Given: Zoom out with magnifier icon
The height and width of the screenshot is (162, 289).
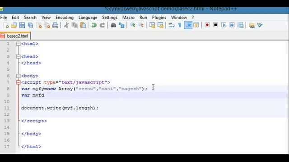Looking at the screenshot, I should point(141,25).
